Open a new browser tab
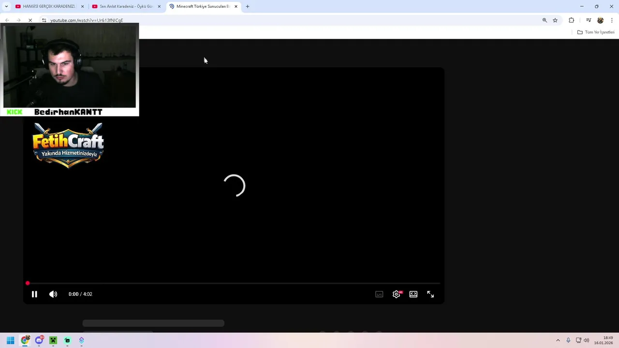619x348 pixels. point(248,6)
